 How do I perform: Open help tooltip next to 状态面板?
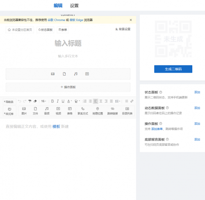pos(161,92)
